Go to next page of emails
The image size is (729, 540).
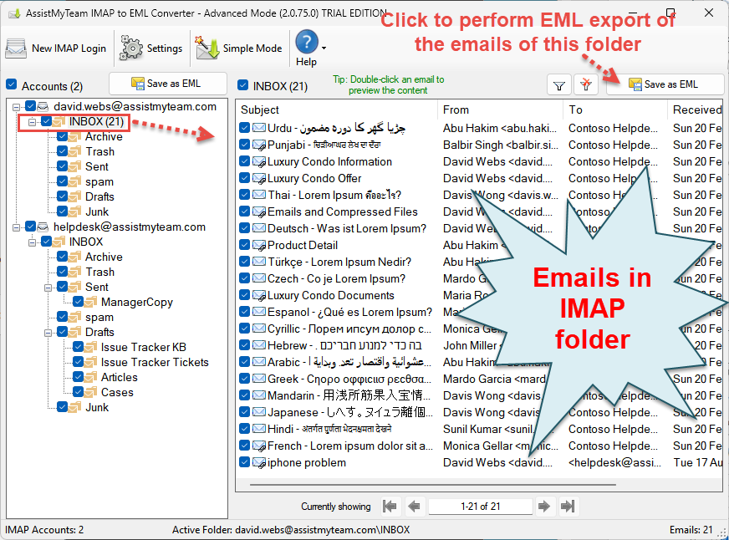point(543,506)
